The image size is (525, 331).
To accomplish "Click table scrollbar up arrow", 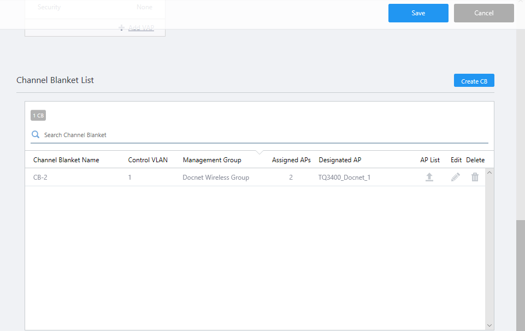I will pyautogui.click(x=489, y=173).
